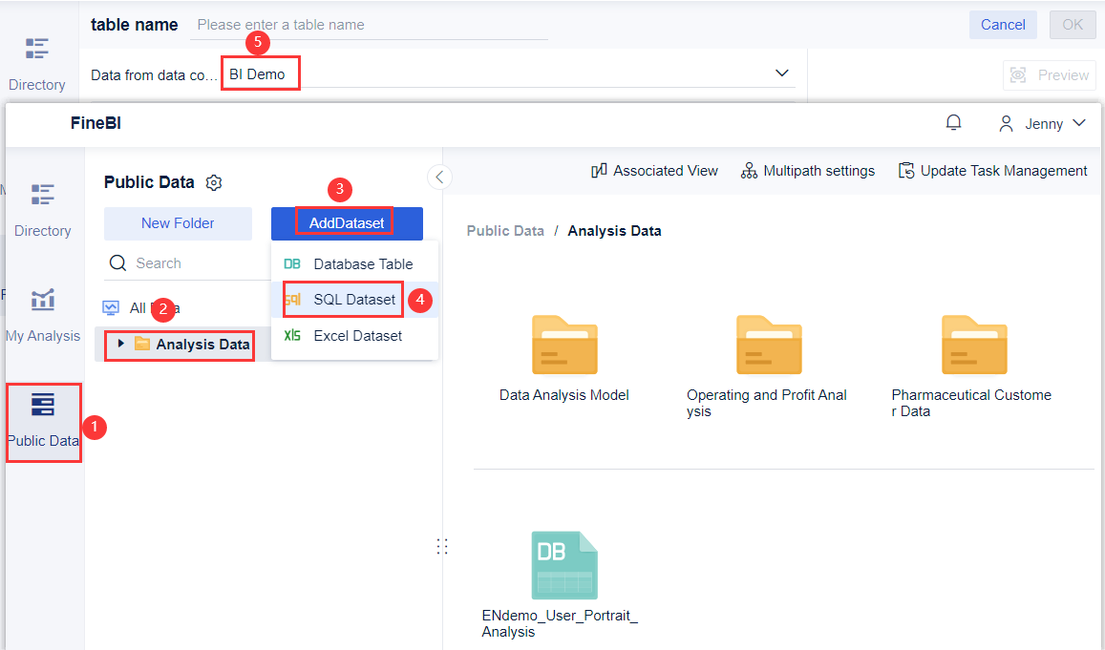Open the notification bell in FineBI

(953, 122)
